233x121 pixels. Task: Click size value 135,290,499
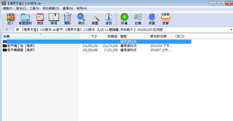pyautogui.click(x=90, y=50)
